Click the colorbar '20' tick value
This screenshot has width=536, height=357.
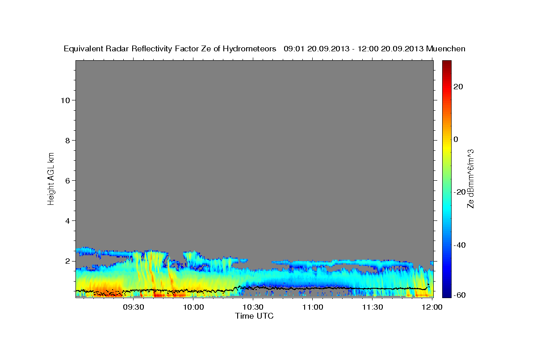(x=459, y=87)
